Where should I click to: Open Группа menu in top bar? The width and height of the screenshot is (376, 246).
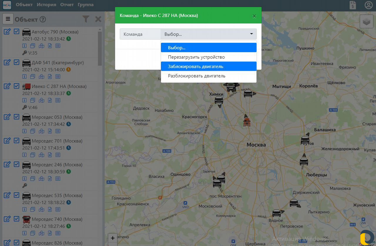click(x=86, y=5)
